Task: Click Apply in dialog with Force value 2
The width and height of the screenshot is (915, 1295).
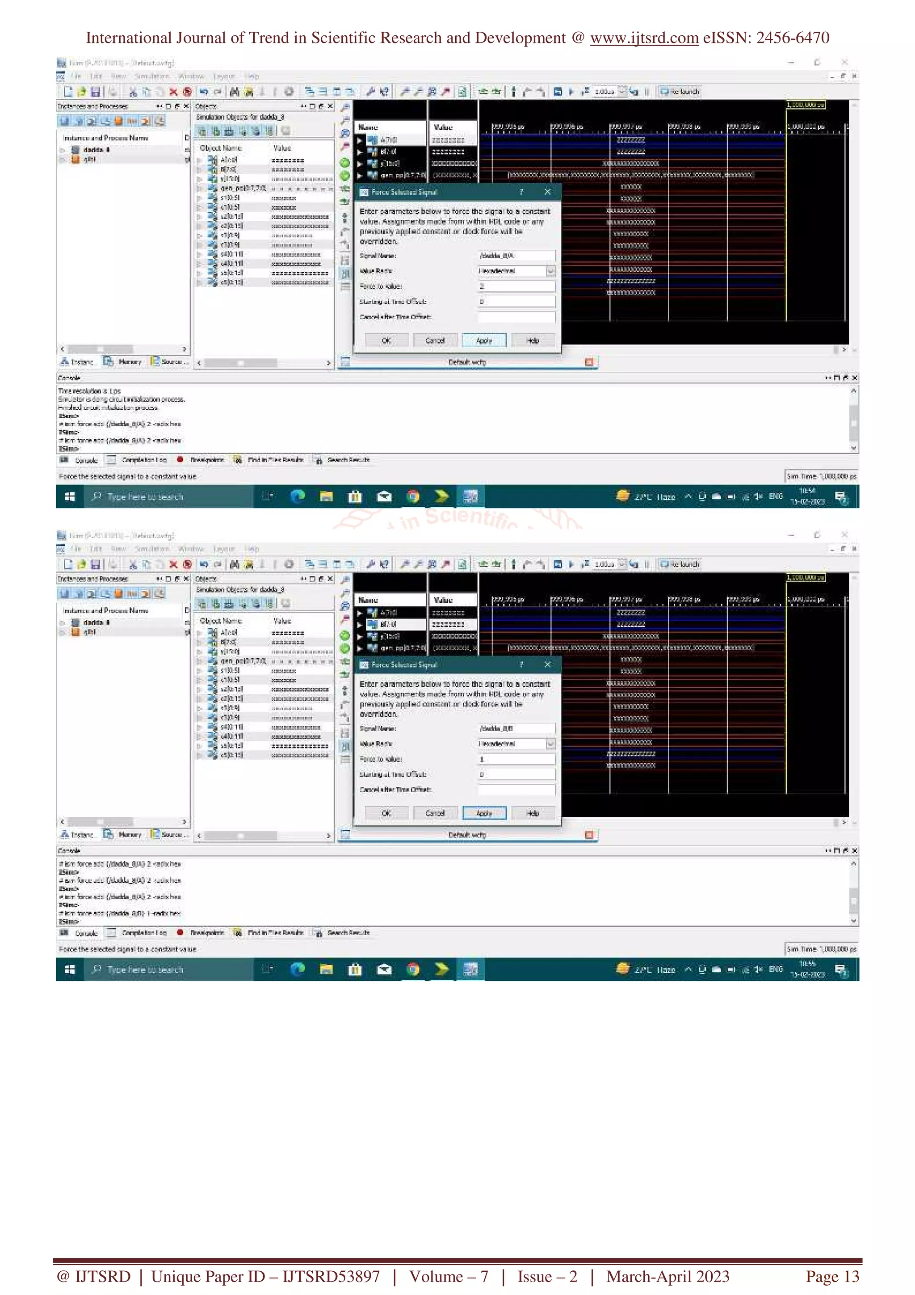Action: 484,341
